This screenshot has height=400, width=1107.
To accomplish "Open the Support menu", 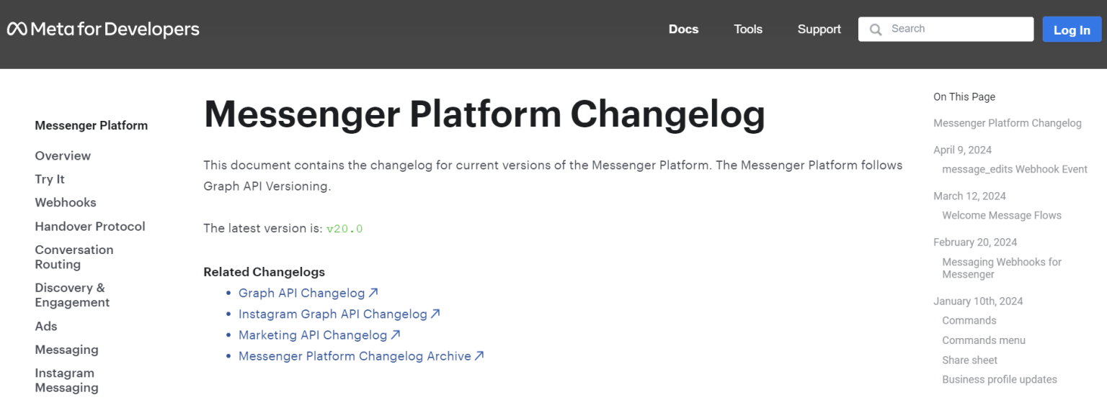I will pyautogui.click(x=819, y=29).
